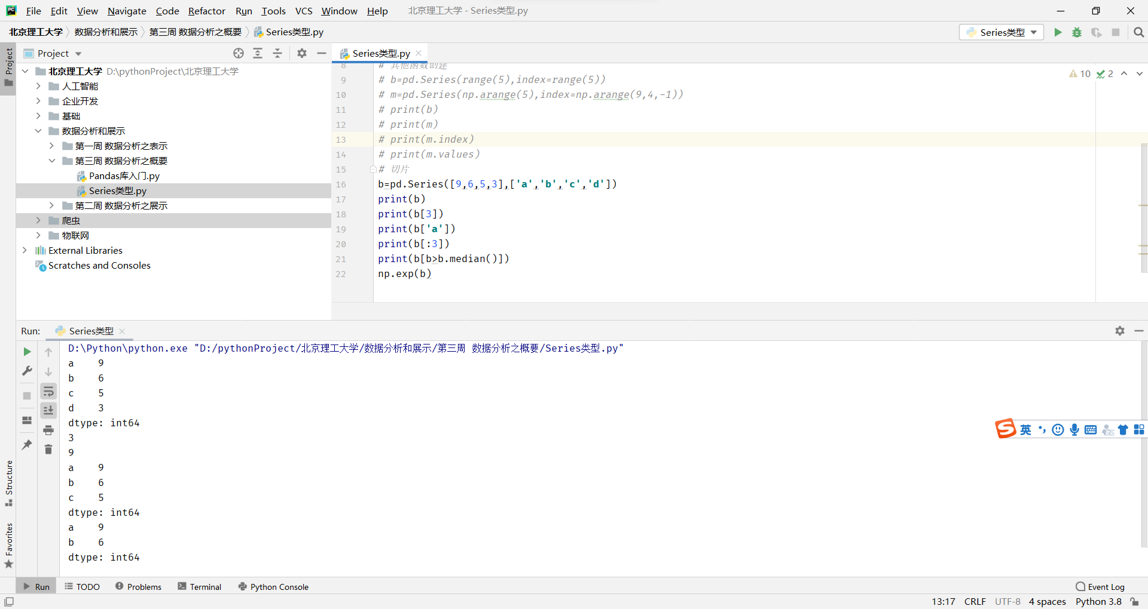Run Series类型 with Coverage
The width and height of the screenshot is (1148, 609).
[x=1097, y=32]
